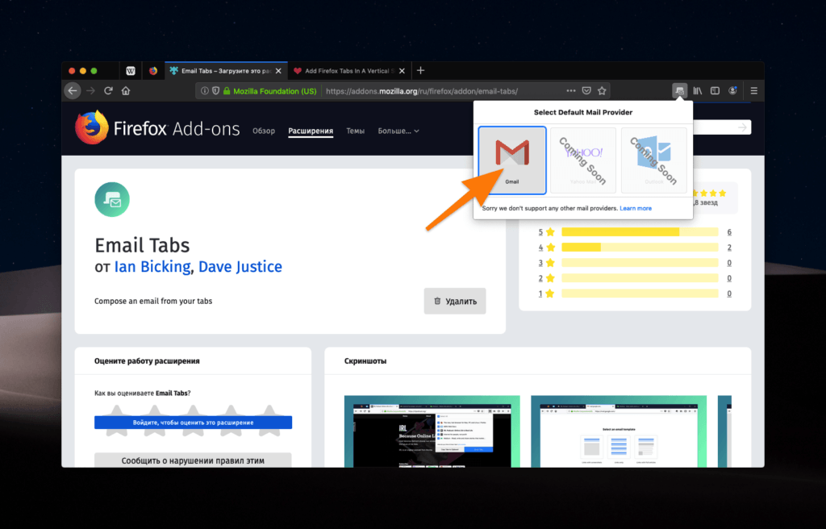Image resolution: width=826 pixels, height=529 pixels.
Task: Save page to Pocket
Action: tap(586, 90)
